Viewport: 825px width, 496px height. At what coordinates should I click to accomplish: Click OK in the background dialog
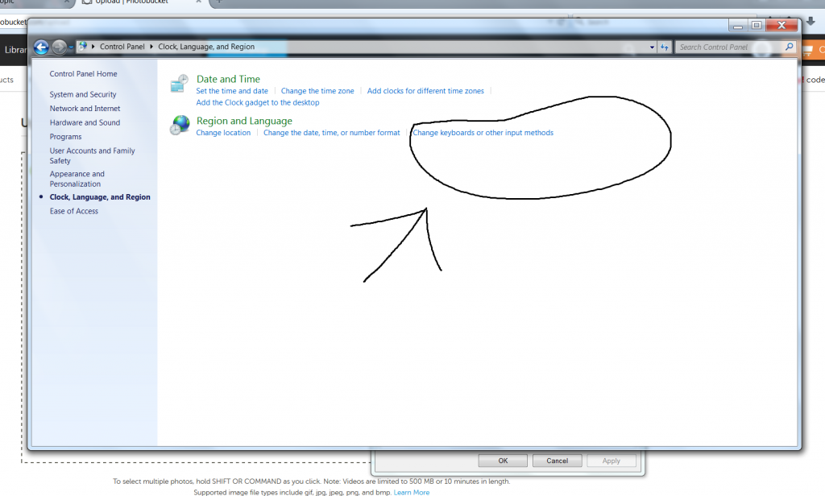(503, 461)
